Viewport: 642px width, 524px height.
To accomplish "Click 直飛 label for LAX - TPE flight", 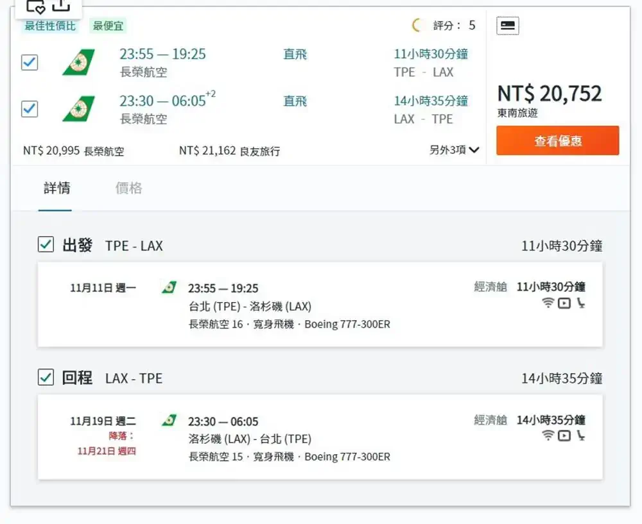I will coord(295,101).
